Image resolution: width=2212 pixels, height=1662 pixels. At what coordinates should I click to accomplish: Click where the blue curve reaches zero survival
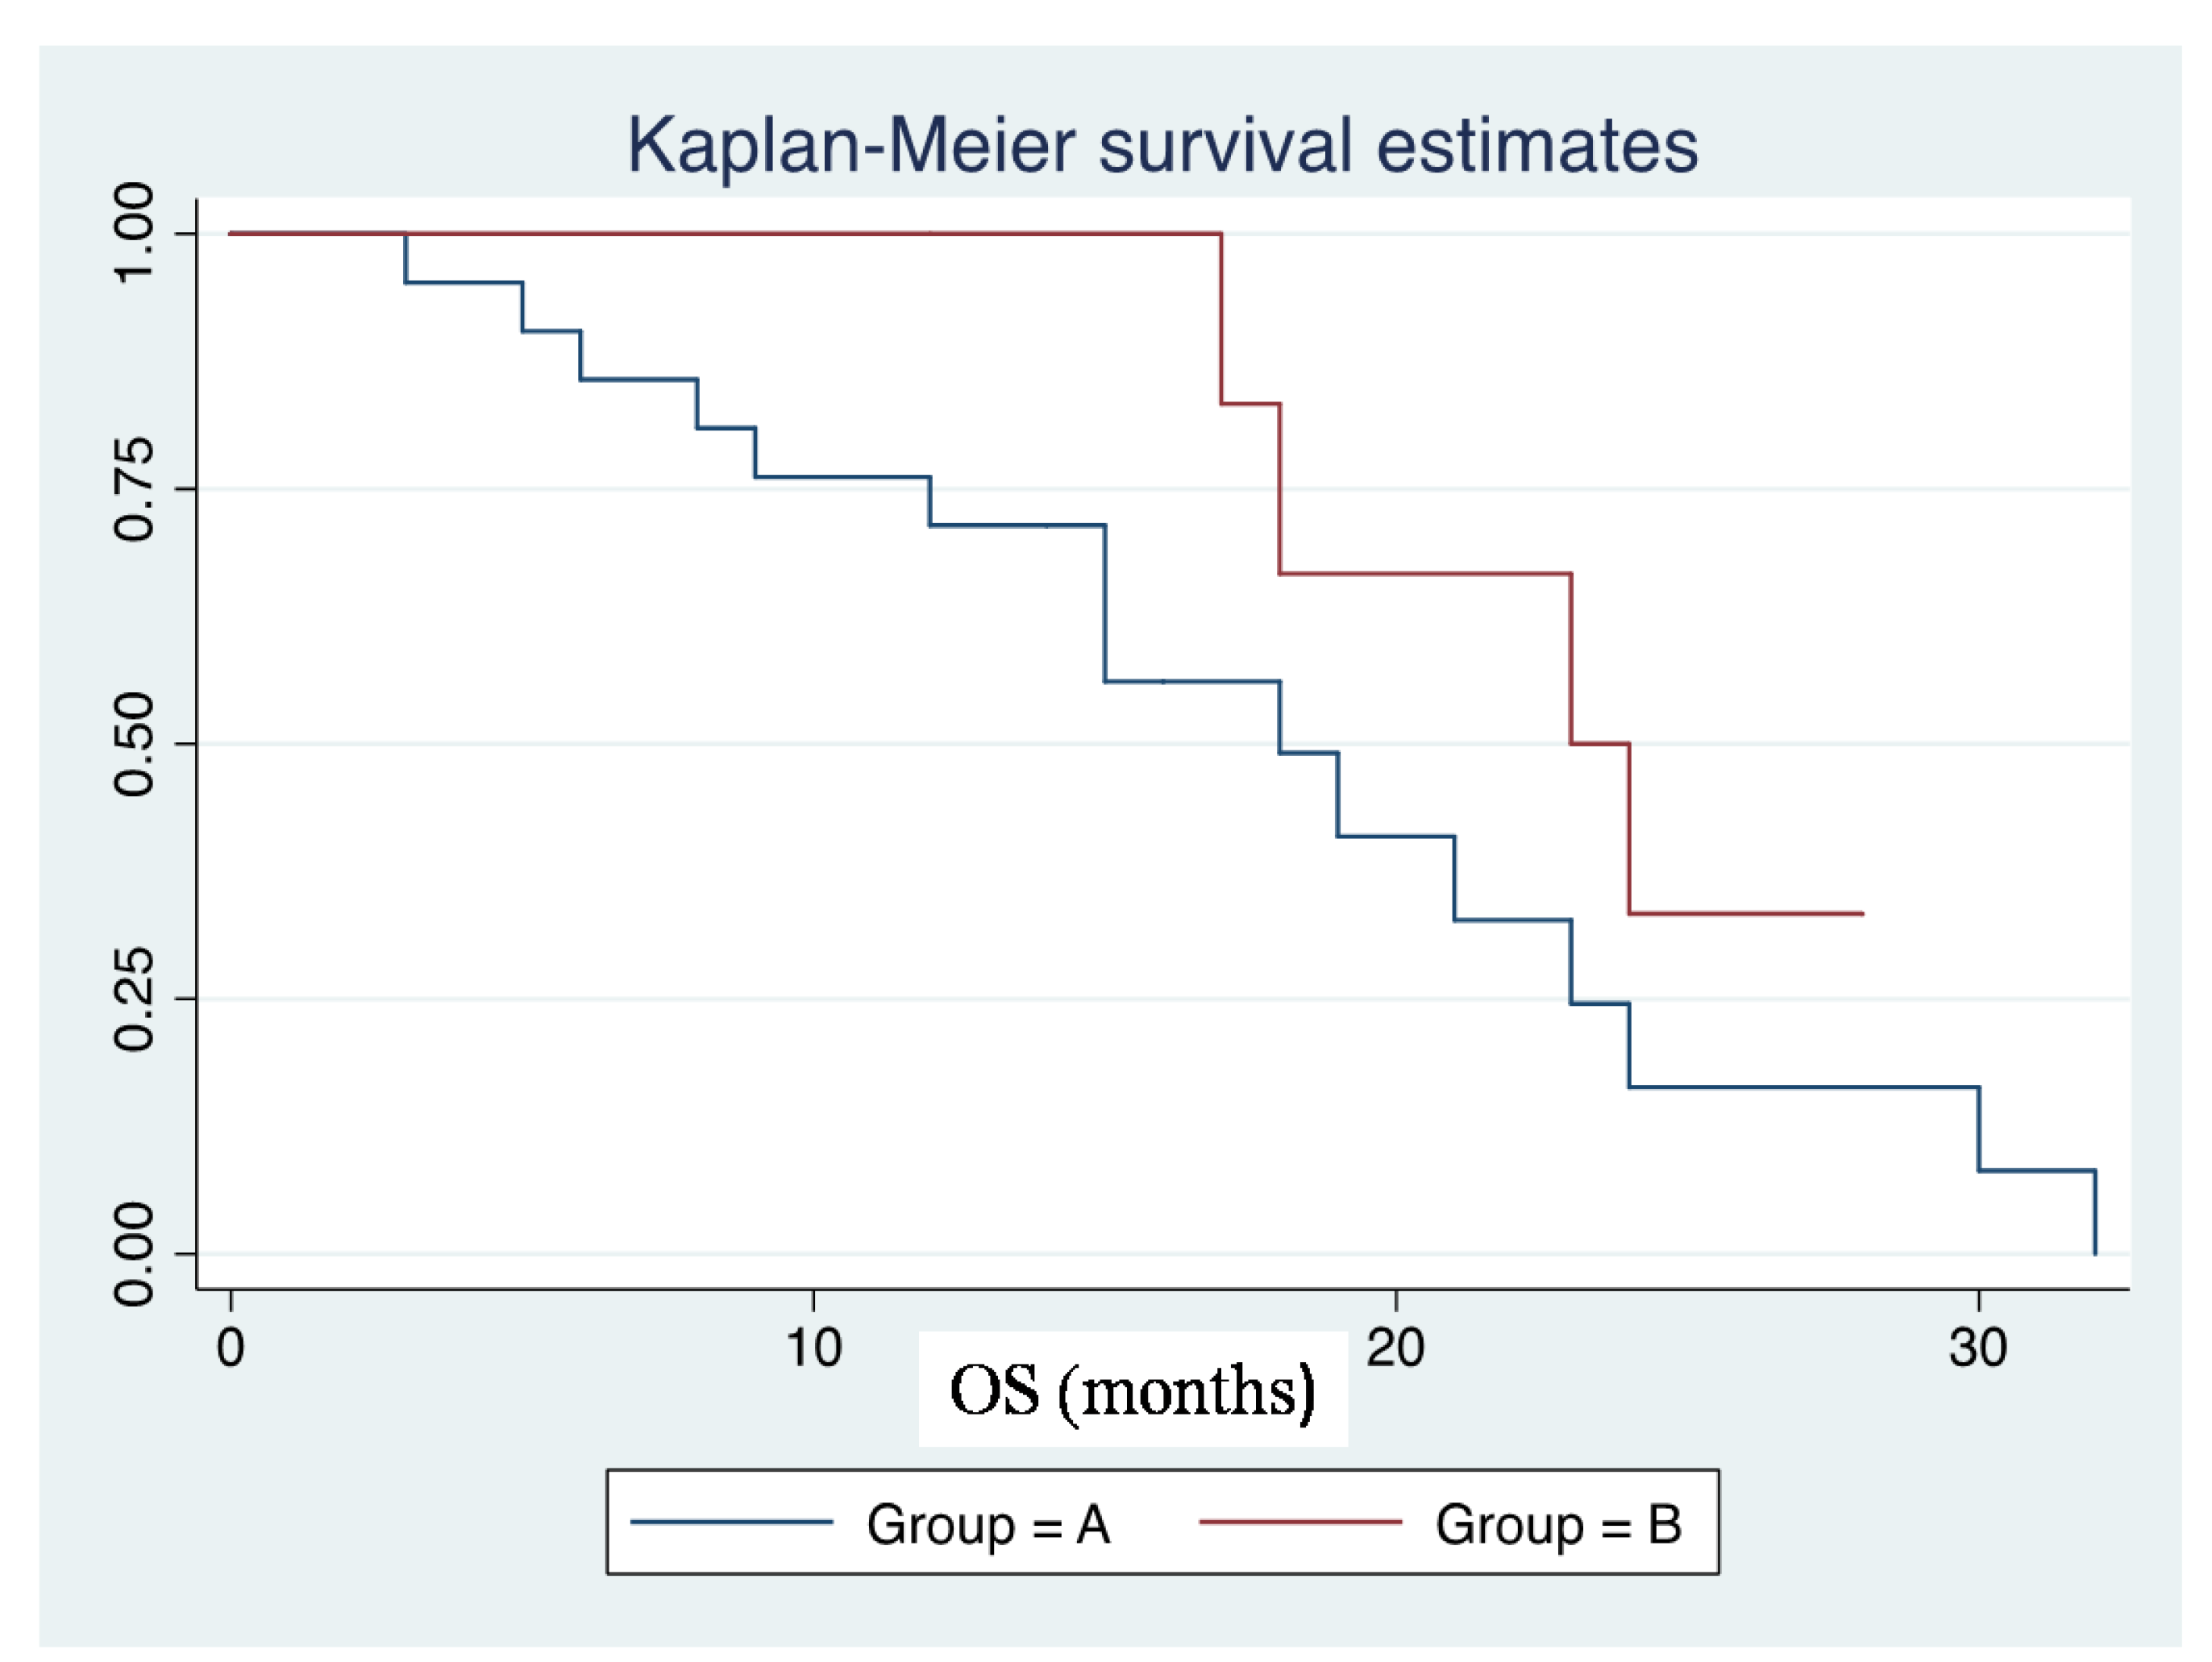[2095, 1252]
